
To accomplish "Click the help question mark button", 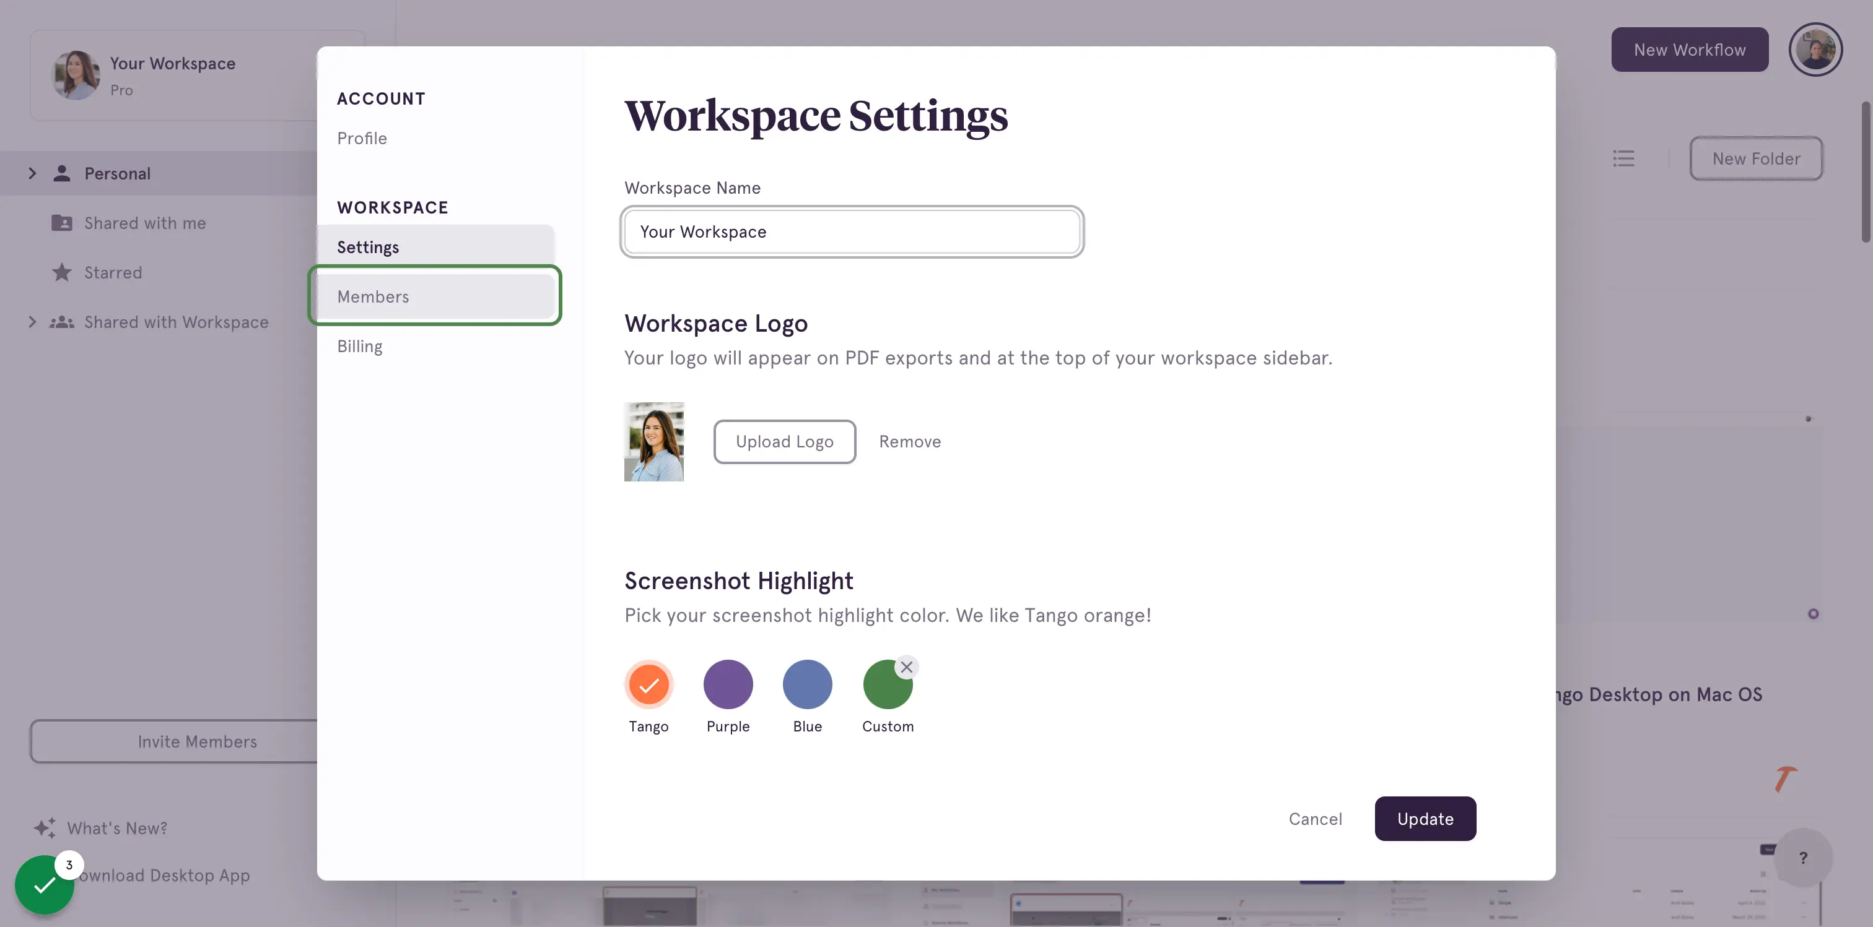I will [x=1802, y=857].
